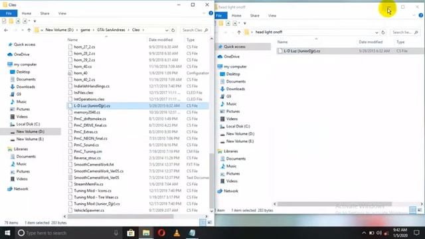Open Desktop in Cleo navigation pane

(23, 72)
